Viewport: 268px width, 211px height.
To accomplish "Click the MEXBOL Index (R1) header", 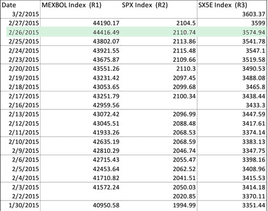I will (71, 5).
